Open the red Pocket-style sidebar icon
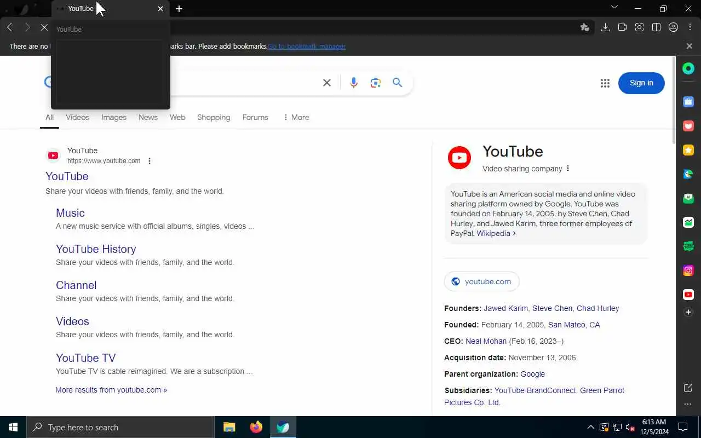This screenshot has height=438, width=701. (688, 126)
